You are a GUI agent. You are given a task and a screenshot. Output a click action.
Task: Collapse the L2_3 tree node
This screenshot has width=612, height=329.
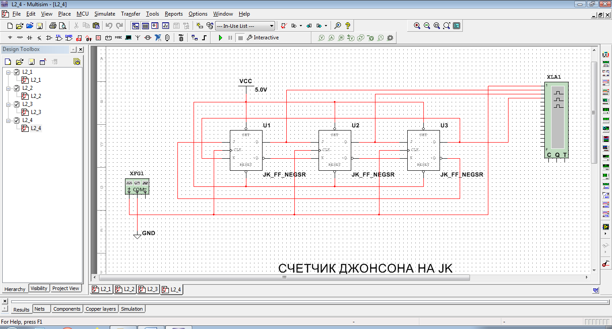click(x=8, y=104)
